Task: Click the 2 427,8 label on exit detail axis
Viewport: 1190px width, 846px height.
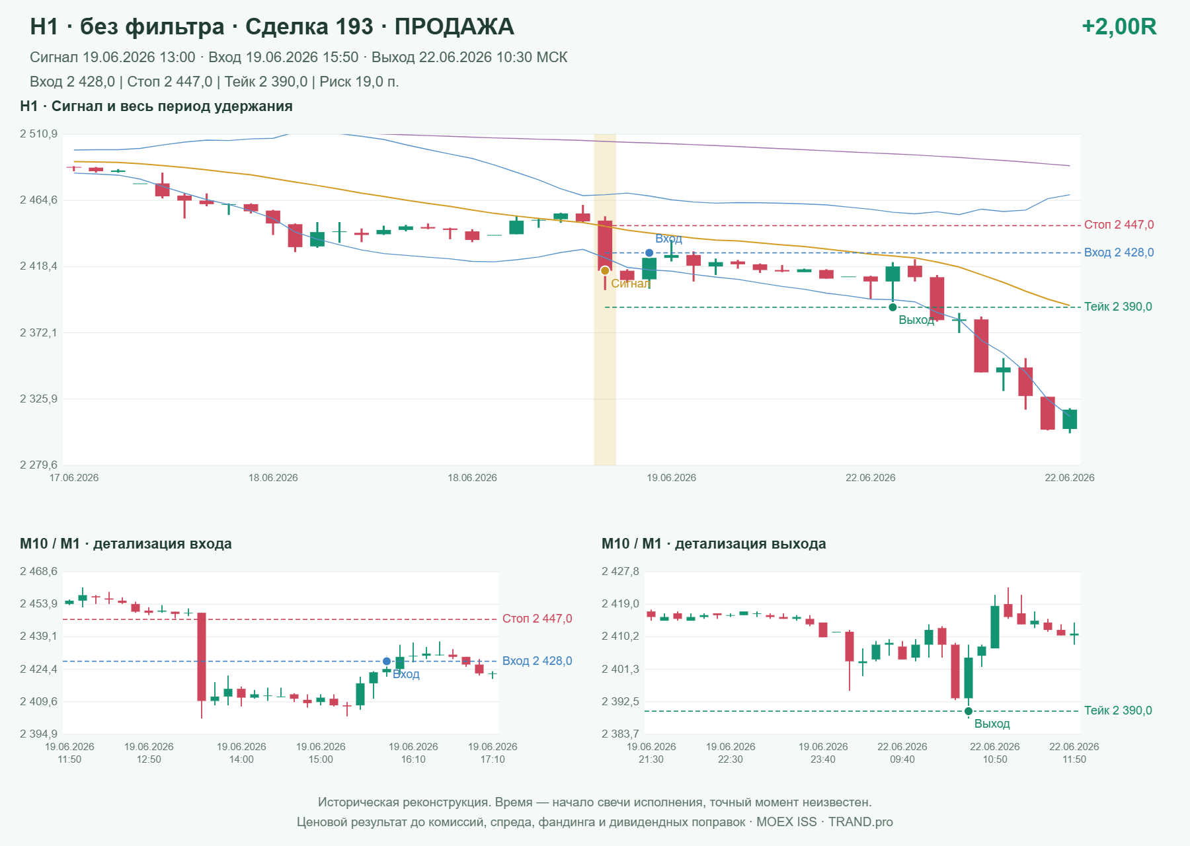Action: [620, 572]
